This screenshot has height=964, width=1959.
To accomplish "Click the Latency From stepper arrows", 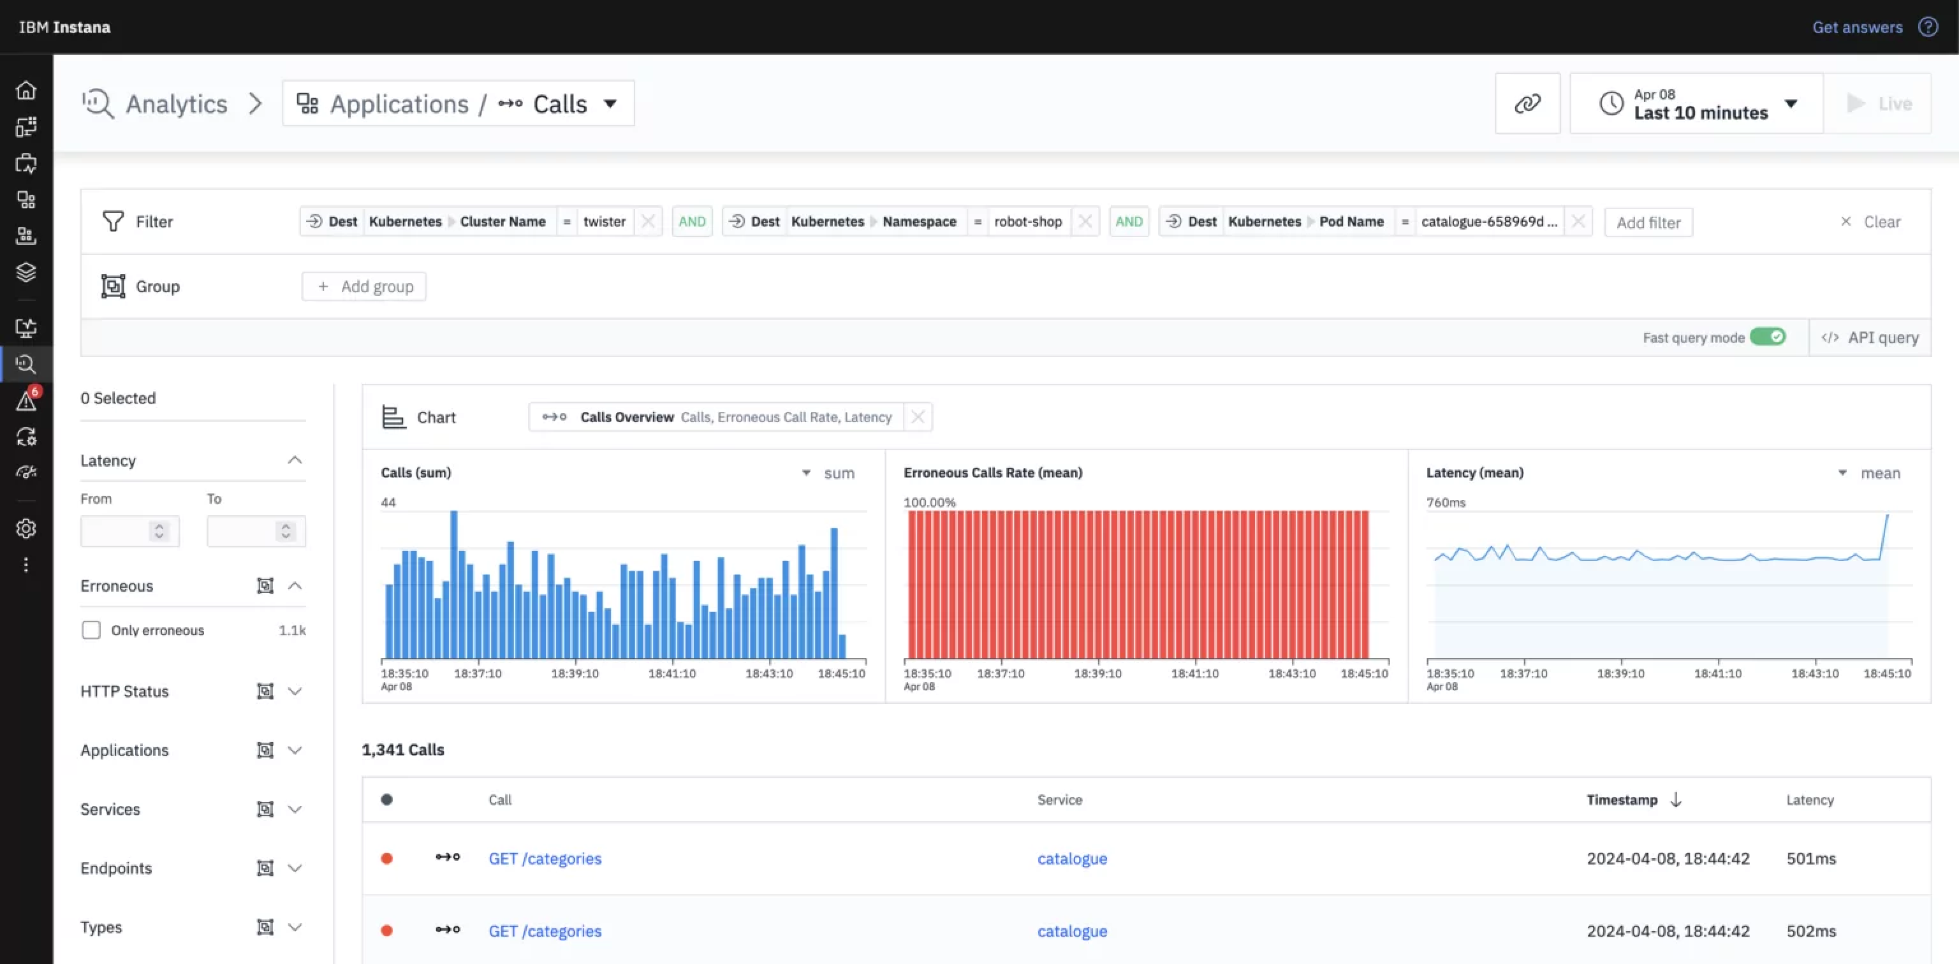I will click(159, 530).
